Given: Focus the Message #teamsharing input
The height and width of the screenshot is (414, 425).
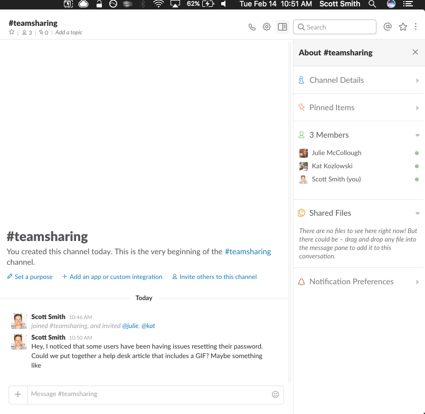Looking at the screenshot, I should coord(148,394).
